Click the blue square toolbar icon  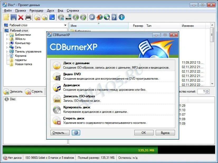(52, 17)
